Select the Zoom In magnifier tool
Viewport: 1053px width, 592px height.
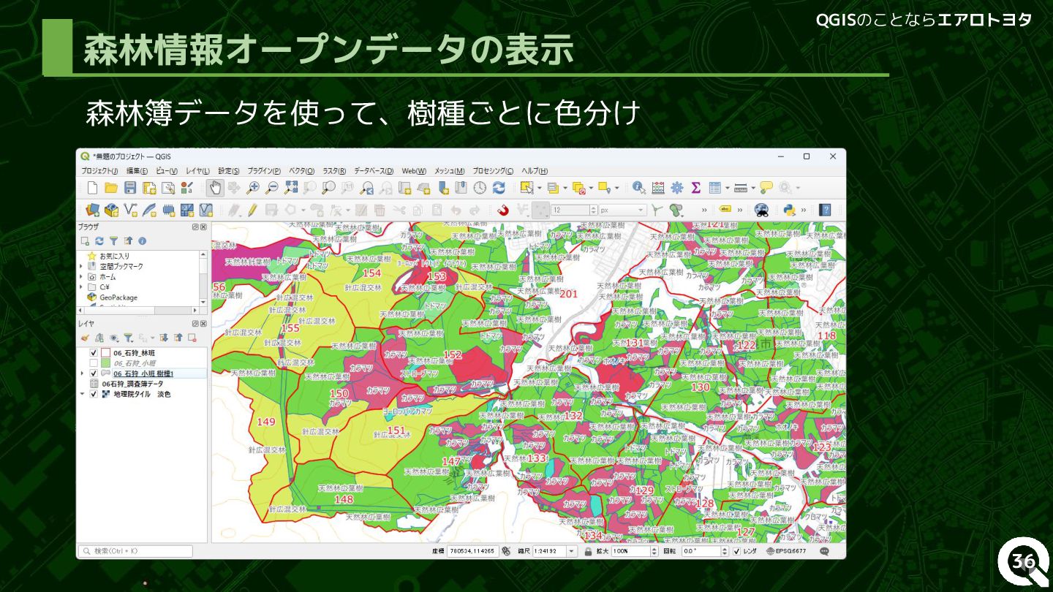pyautogui.click(x=253, y=188)
